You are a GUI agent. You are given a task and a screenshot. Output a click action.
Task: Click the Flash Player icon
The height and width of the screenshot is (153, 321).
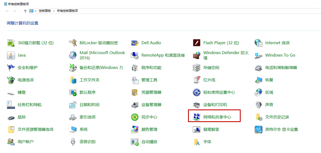(x=197, y=43)
